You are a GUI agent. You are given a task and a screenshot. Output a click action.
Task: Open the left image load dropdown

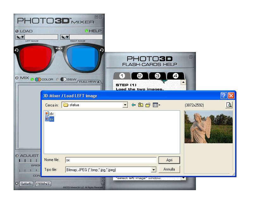click(x=20, y=37)
